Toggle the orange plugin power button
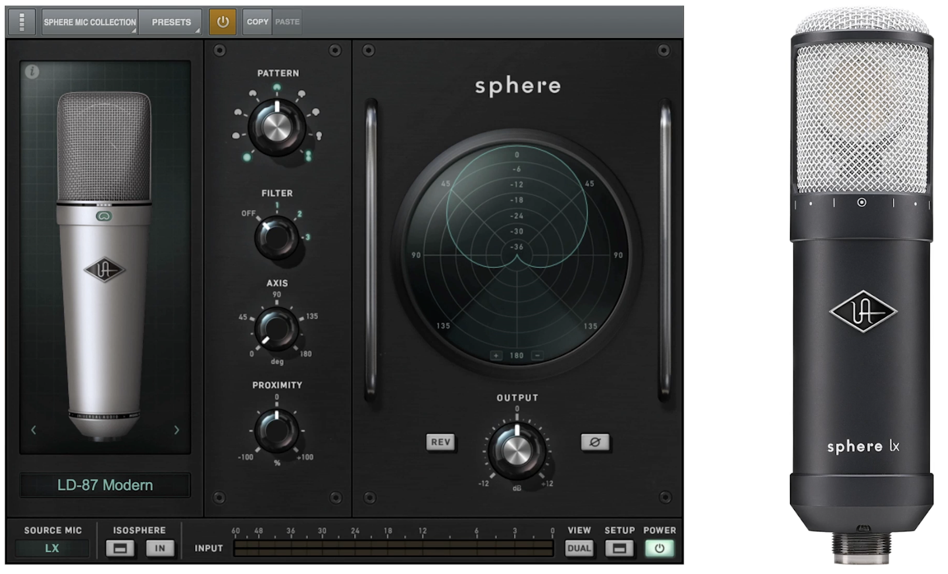This screenshot has height=574, width=948. [x=222, y=22]
